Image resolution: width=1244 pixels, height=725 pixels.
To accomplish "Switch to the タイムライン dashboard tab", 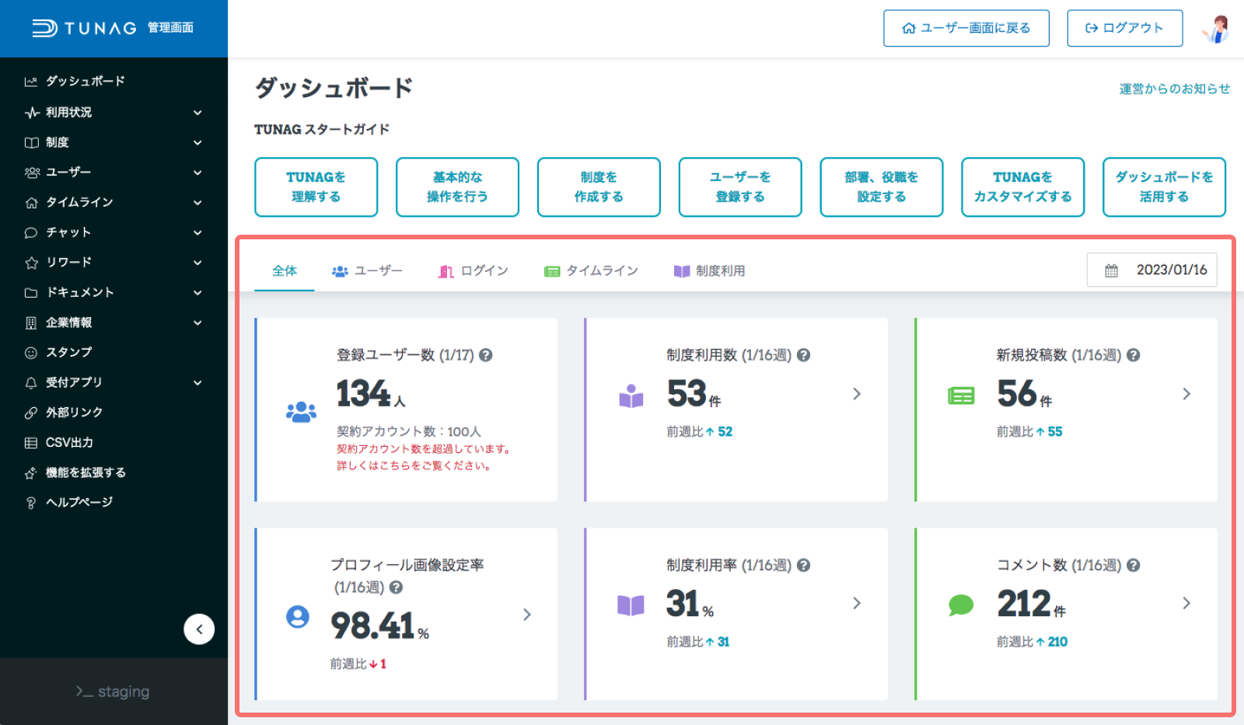I will (x=591, y=271).
